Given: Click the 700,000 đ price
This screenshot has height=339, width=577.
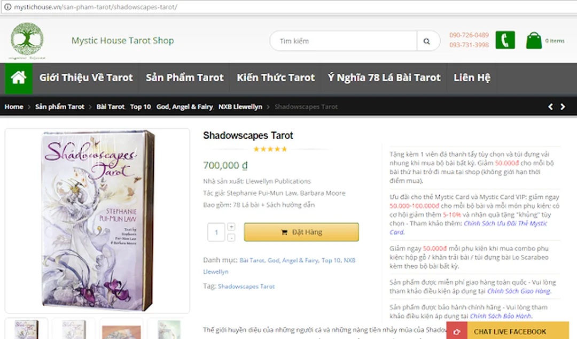Looking at the screenshot, I should (225, 165).
